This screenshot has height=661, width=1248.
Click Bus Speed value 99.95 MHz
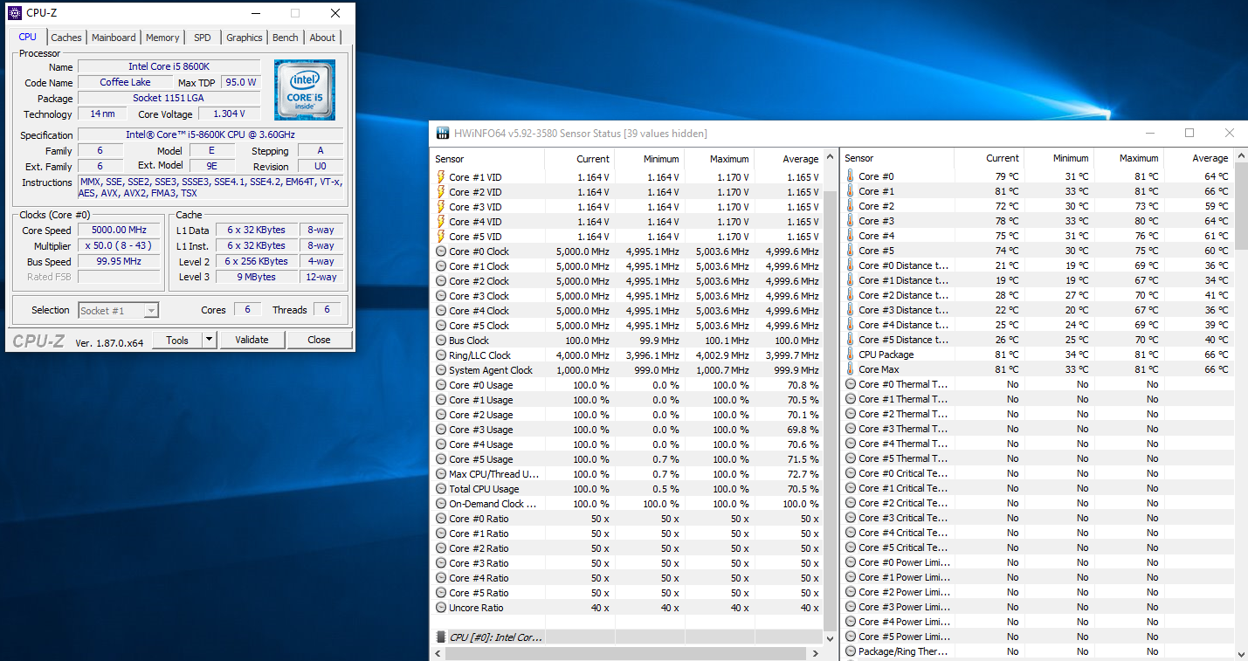[120, 261]
